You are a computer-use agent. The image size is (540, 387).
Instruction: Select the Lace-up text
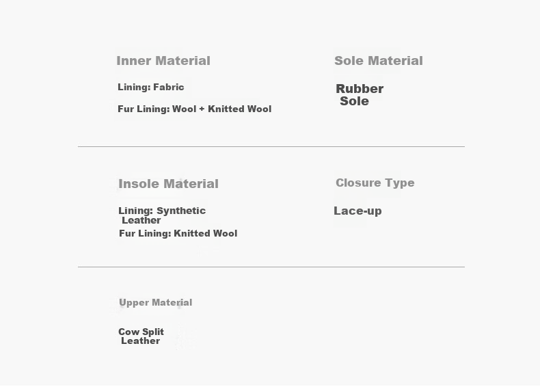[357, 211]
